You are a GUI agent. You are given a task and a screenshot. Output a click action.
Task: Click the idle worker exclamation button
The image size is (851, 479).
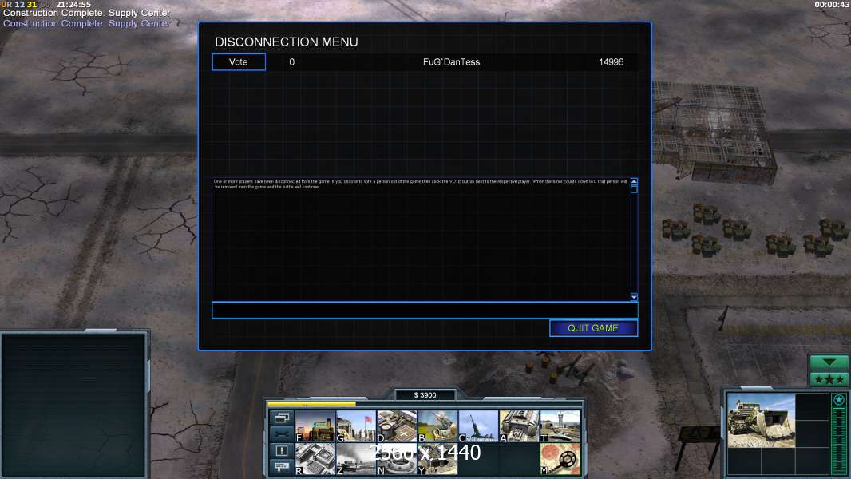coord(282,451)
